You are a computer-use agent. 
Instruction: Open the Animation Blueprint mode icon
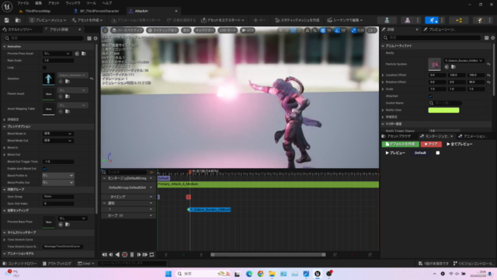459,20
